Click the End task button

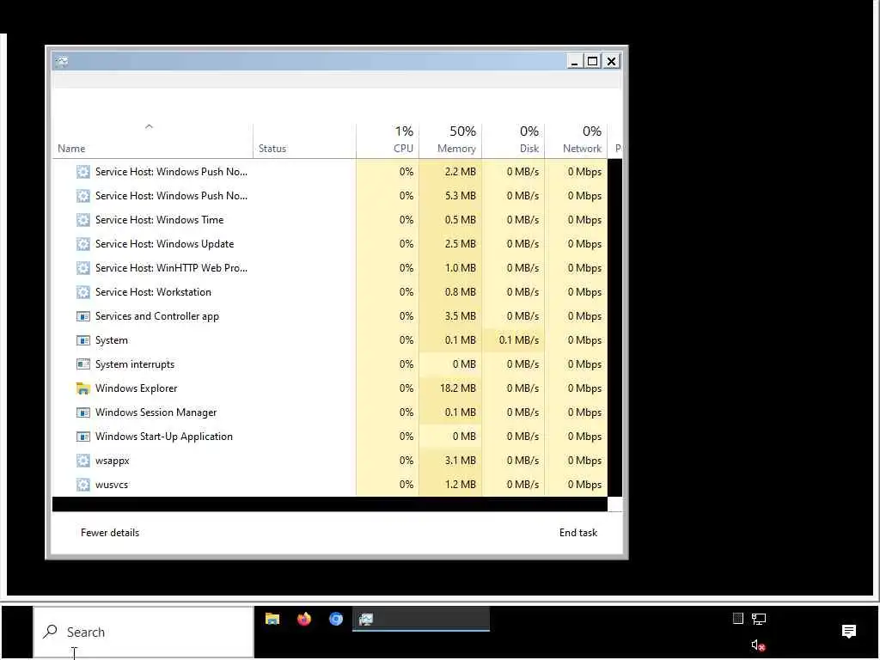578,533
